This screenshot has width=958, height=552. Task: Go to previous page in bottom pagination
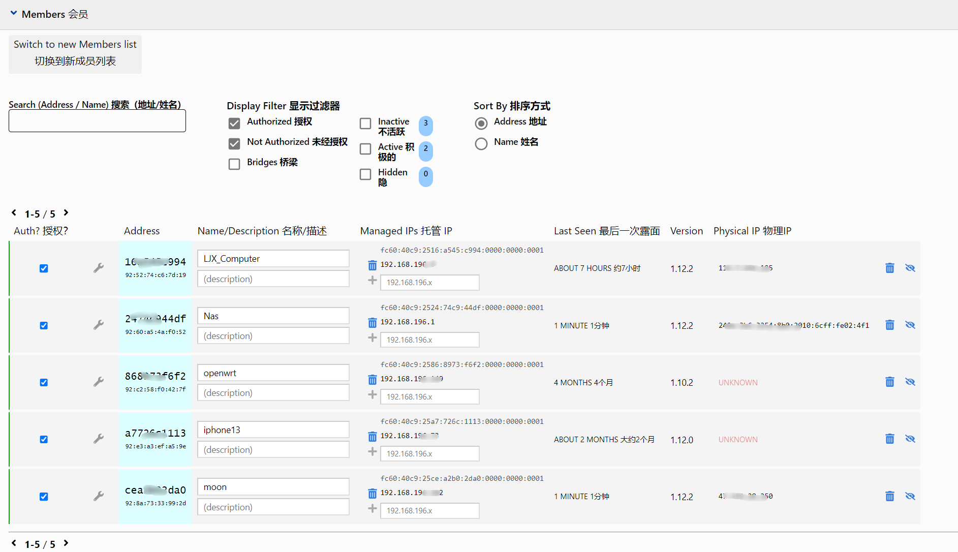coord(14,543)
